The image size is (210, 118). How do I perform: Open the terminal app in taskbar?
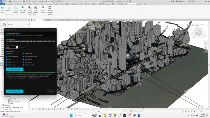pos(134,115)
